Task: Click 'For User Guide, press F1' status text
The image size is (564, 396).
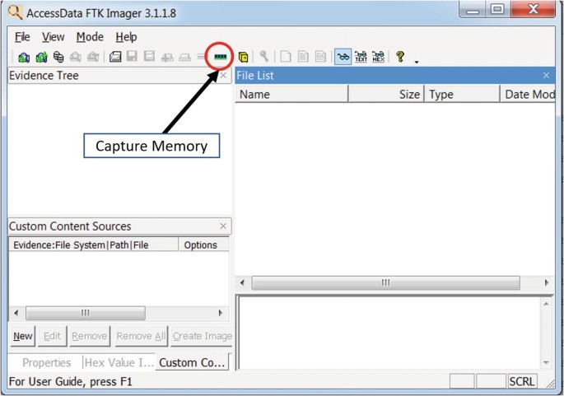Action: coord(71,381)
